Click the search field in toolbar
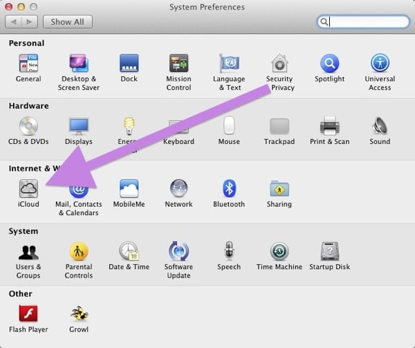 pyautogui.click(x=363, y=21)
